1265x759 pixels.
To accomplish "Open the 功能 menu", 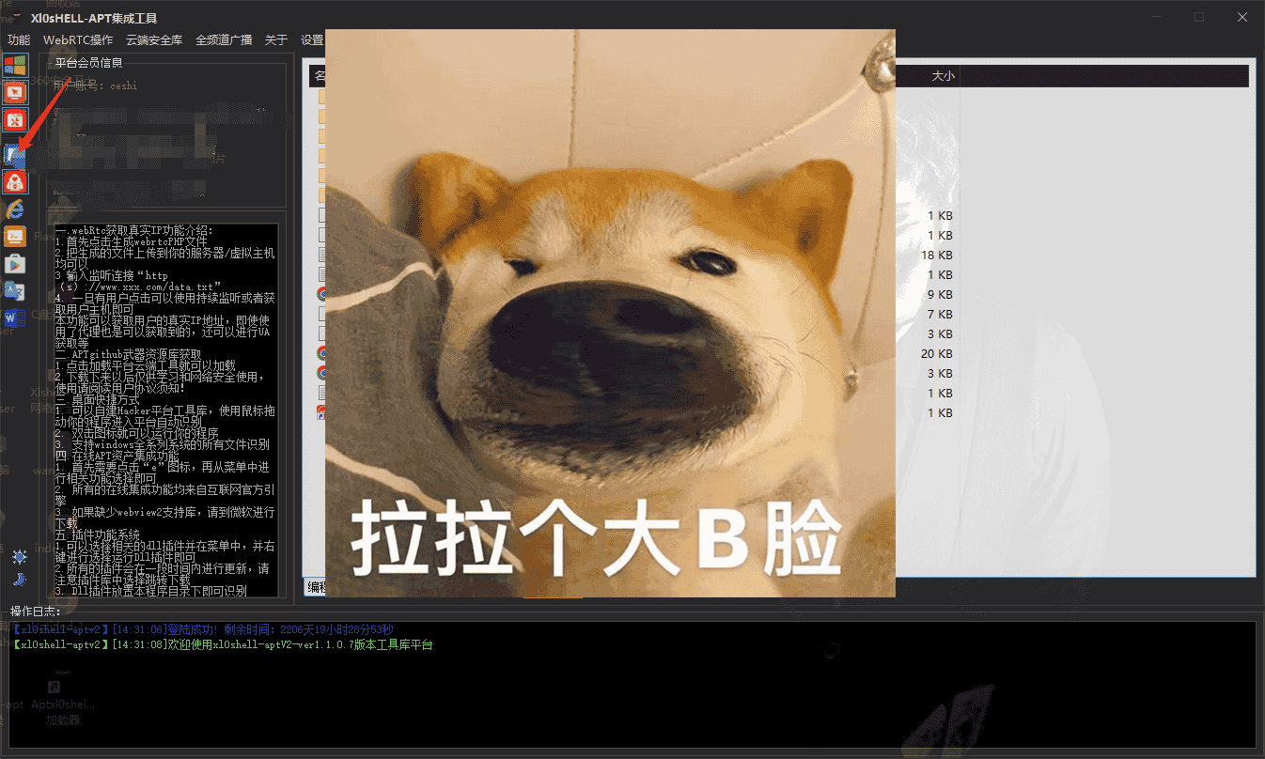I will 18,39.
